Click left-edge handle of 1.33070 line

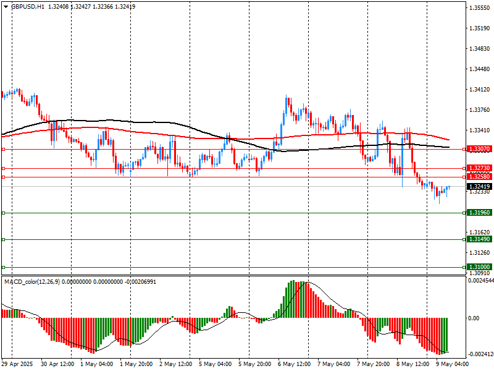pyautogui.click(x=4, y=150)
